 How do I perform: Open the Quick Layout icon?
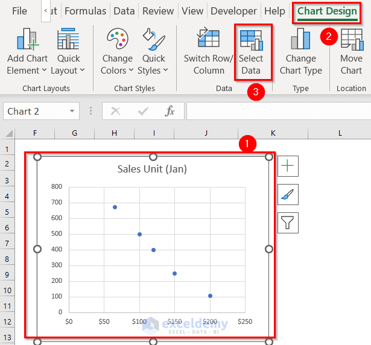click(68, 39)
